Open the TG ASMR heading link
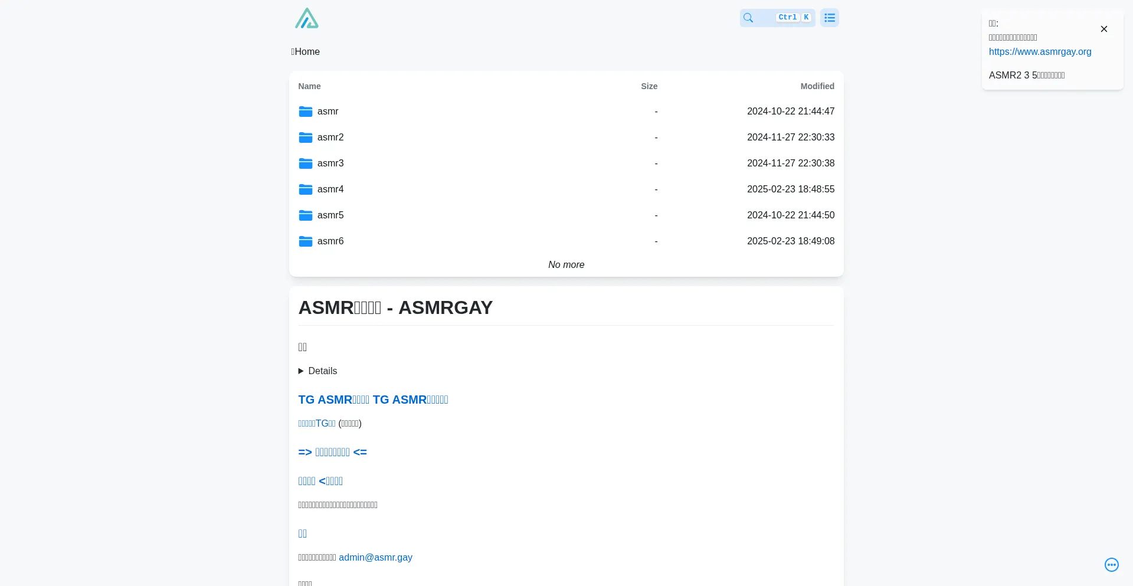Viewport: 1133px width, 586px height. 373,400
